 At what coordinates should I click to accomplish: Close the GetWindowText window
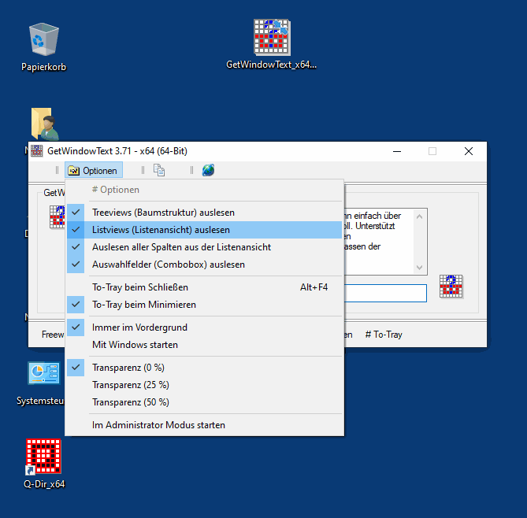coord(469,151)
